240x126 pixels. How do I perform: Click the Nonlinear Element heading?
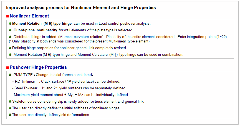point(29,16)
